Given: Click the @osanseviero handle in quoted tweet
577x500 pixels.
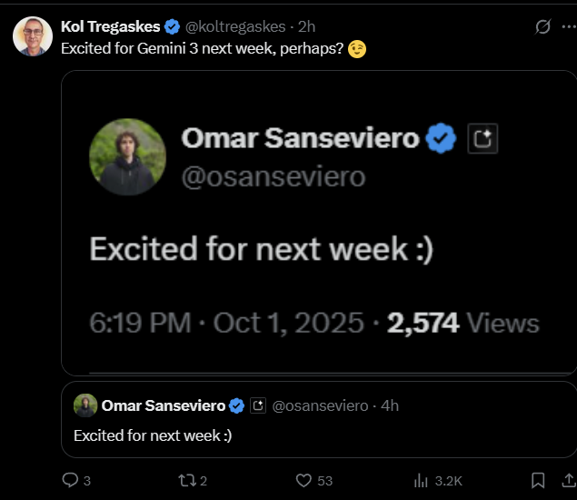Looking at the screenshot, I should pyautogui.click(x=320, y=405).
